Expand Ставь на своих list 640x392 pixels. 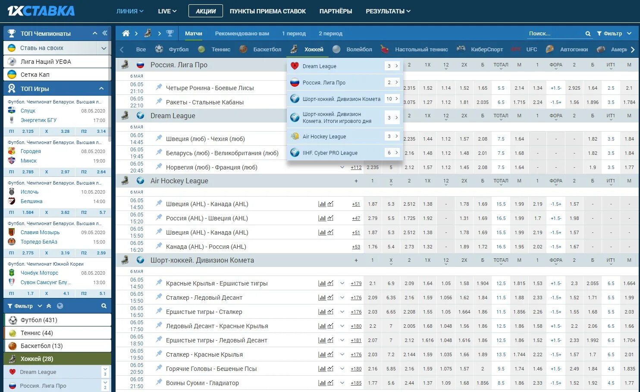104,48
